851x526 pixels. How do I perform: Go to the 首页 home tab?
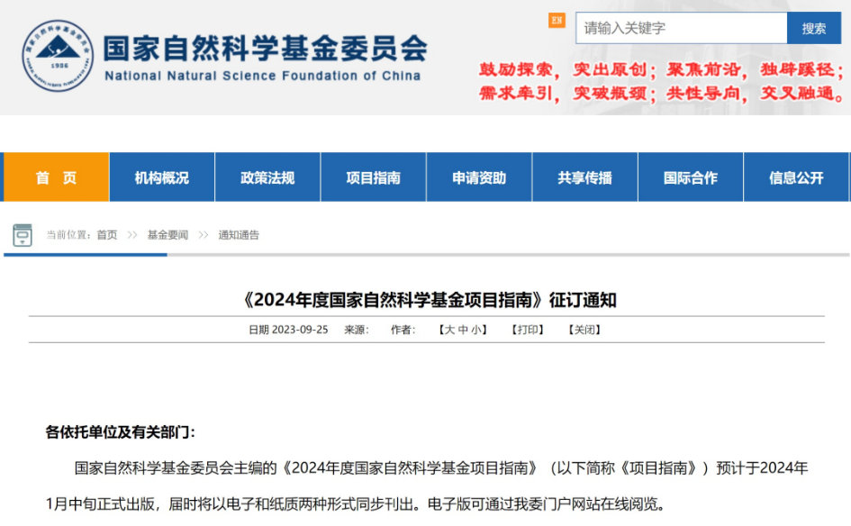(x=56, y=177)
